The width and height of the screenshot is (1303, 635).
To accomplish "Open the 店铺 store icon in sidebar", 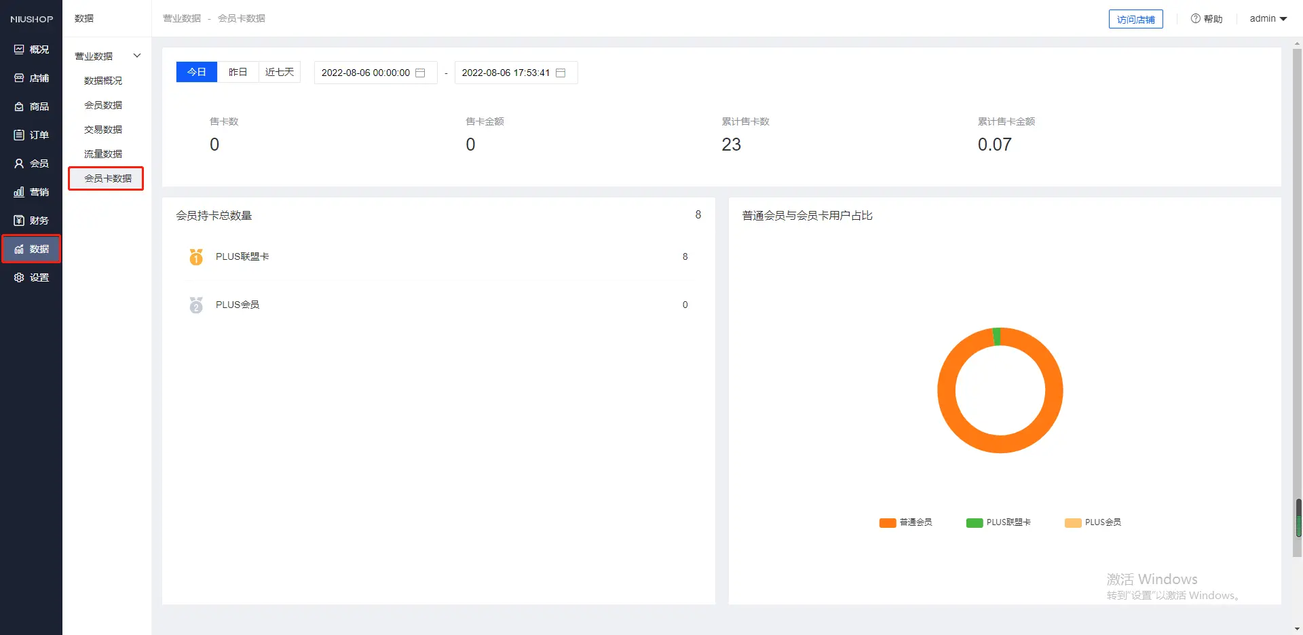I will click(x=19, y=78).
